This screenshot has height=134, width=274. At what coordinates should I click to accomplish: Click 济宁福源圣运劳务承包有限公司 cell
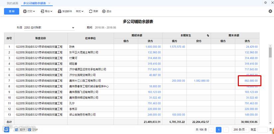[x=91, y=69]
